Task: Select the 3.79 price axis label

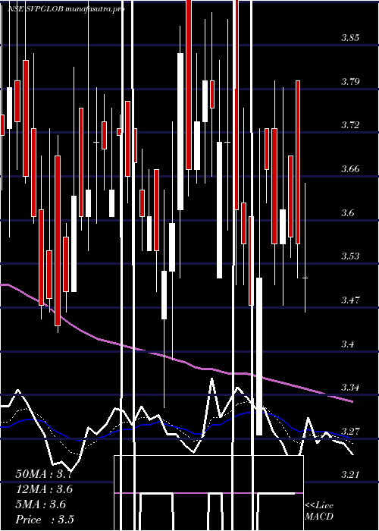Action: coord(350,82)
